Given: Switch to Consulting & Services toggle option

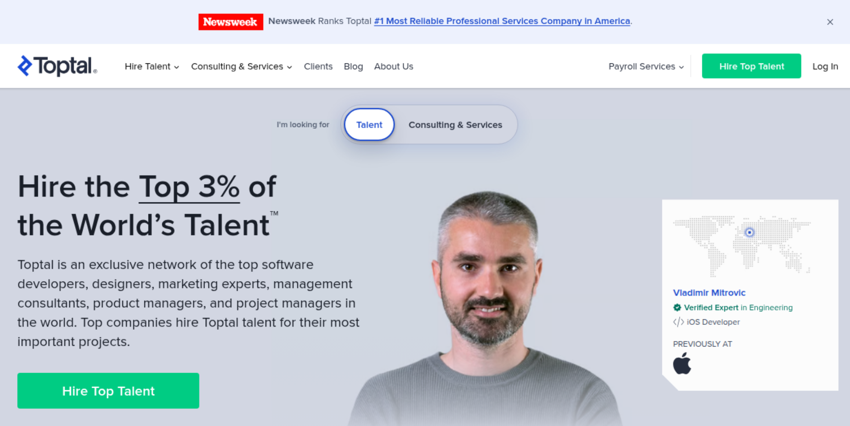Looking at the screenshot, I should pyautogui.click(x=455, y=125).
